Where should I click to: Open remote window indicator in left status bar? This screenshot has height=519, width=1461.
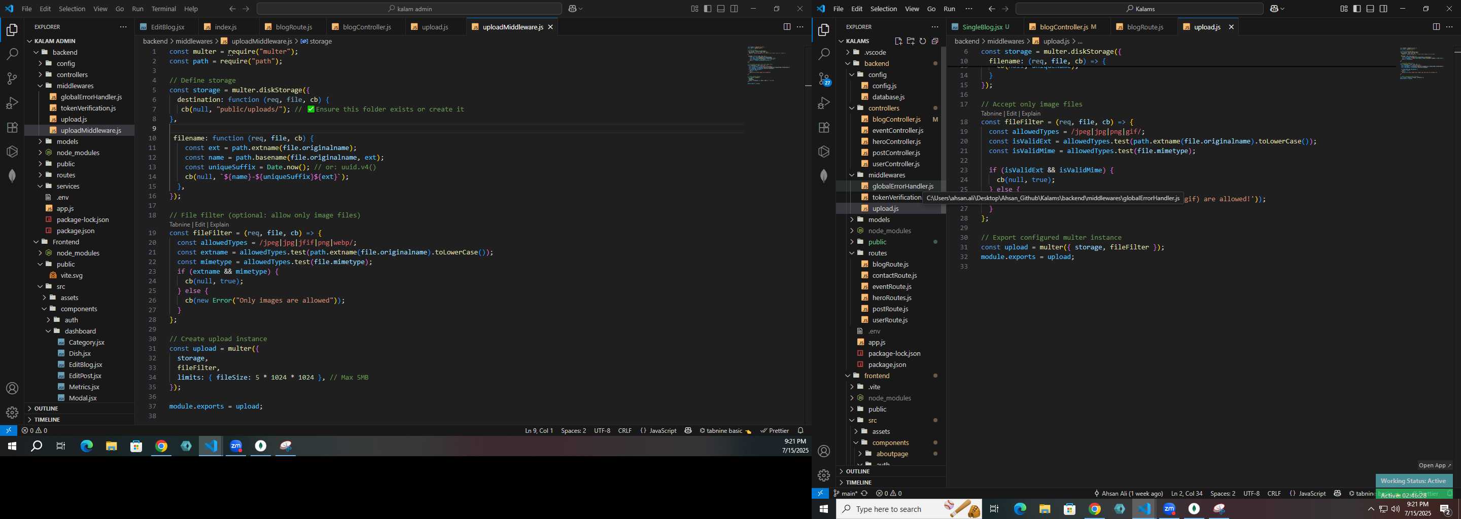click(x=9, y=431)
